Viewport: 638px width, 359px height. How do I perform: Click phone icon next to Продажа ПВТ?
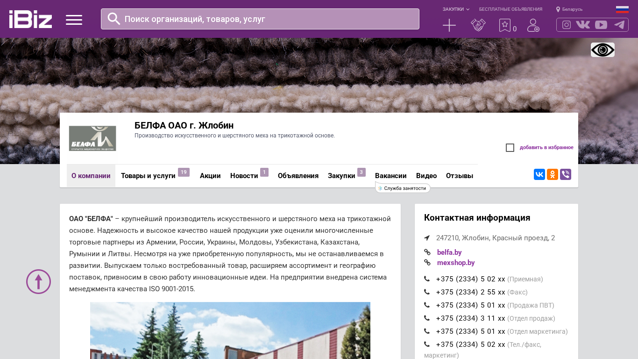(427, 305)
